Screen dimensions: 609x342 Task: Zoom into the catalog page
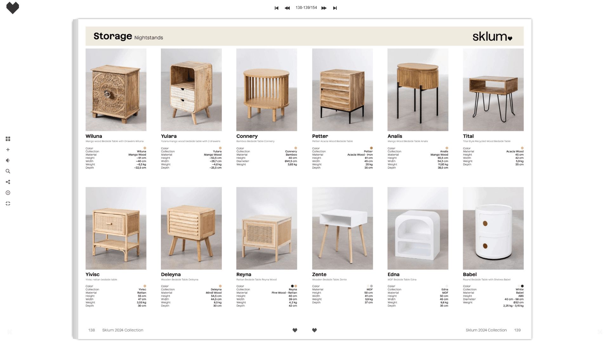(x=8, y=149)
